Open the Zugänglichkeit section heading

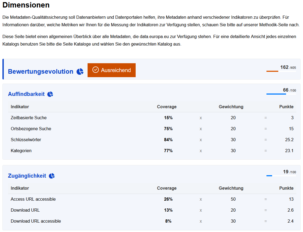tap(27, 176)
